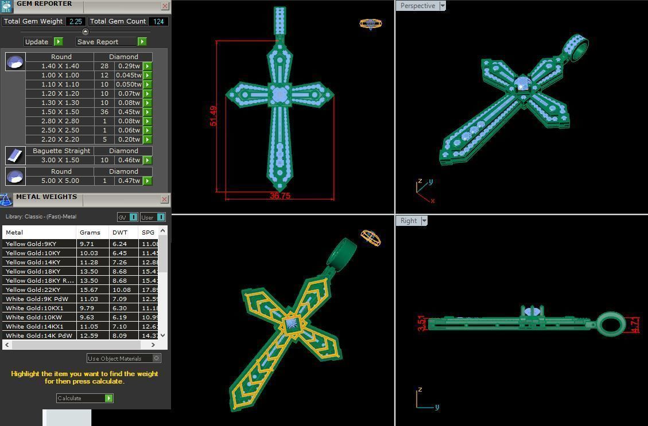Collapse Gem Reporter header with circular arrow
The width and height of the screenshot is (648, 426).
coord(85,32)
